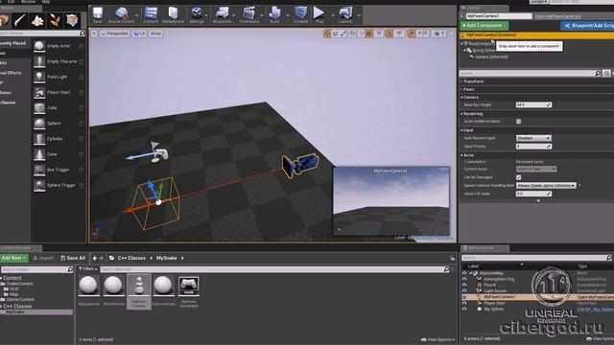The height and width of the screenshot is (345, 614).
Task: Toggle visibility of Atmospheric Fog actor
Action: pyautogui.click(x=464, y=279)
